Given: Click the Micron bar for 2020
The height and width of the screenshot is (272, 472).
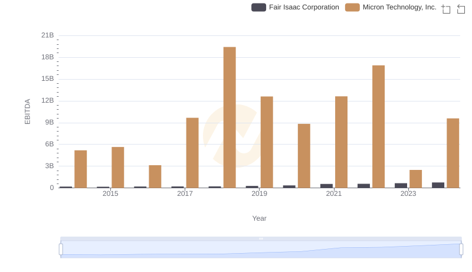Looking at the screenshot, I should 304,156.
